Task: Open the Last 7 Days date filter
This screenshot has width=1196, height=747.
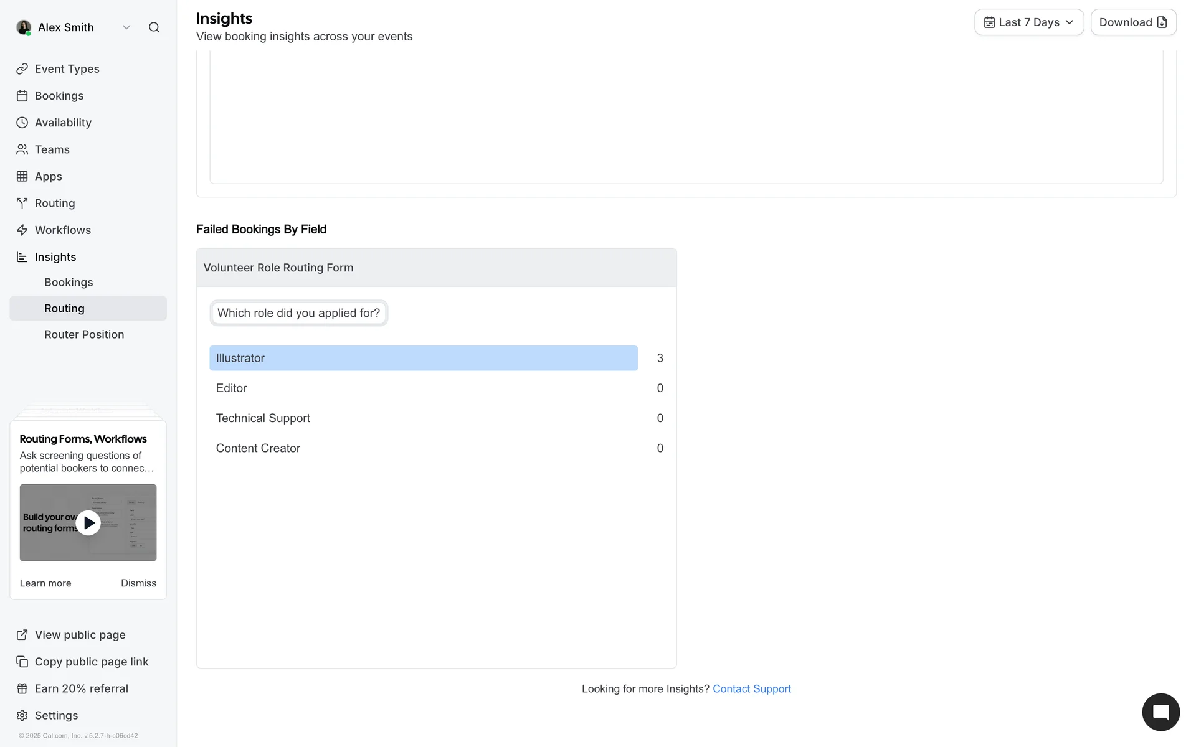Action: pos(1028,22)
